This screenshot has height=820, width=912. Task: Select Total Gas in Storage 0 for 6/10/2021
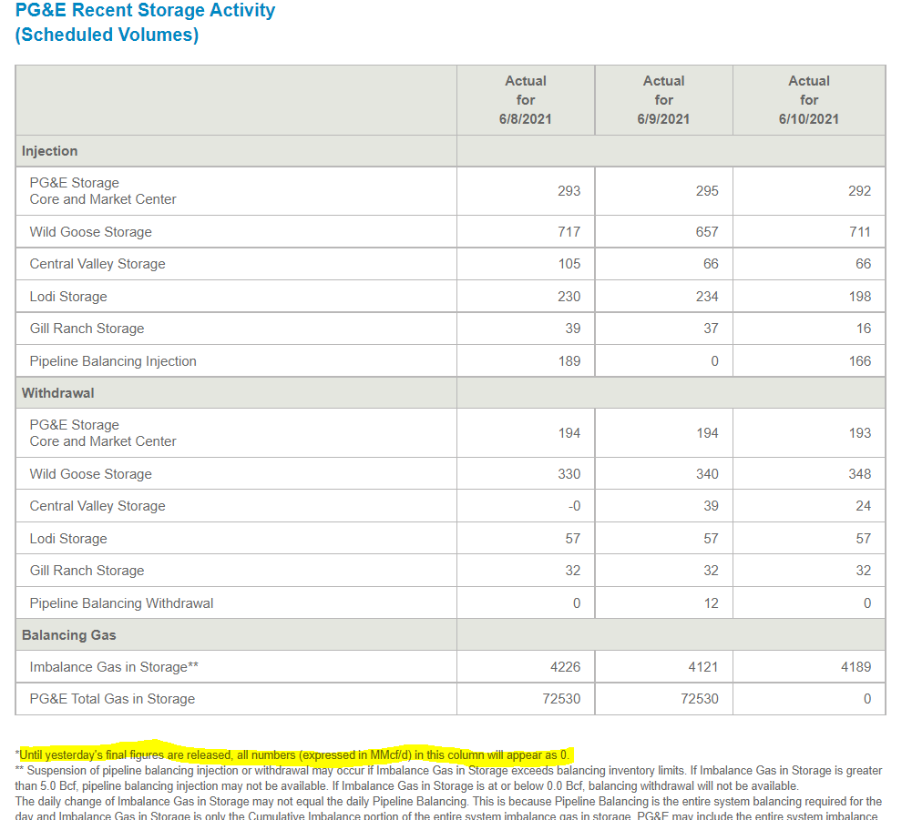pyautogui.click(x=867, y=699)
